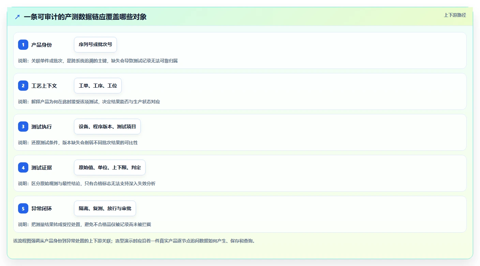Select the 设备、程序版本、测试项目 chip
Viewport: 480px width, 266px height.
(x=107, y=127)
